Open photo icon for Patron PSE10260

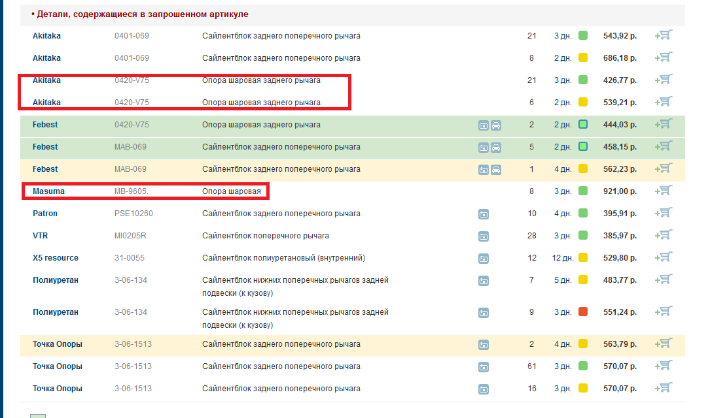(x=484, y=214)
